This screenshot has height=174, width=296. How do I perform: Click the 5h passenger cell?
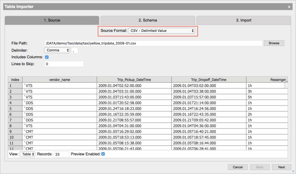267,97
